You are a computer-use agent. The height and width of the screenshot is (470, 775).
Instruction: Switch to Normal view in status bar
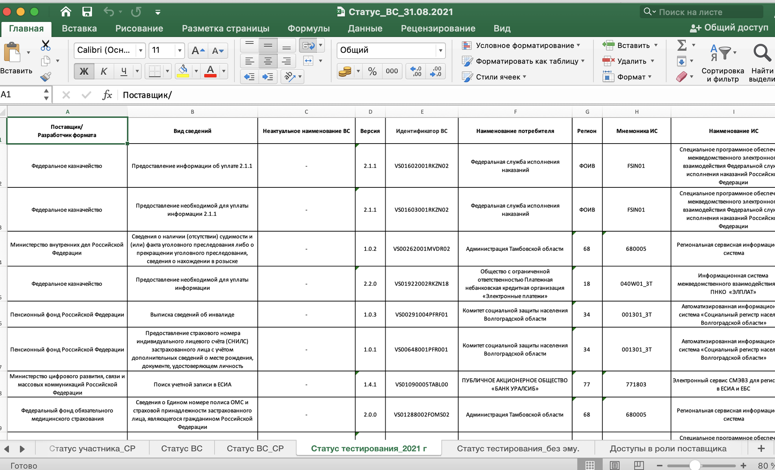click(x=590, y=465)
